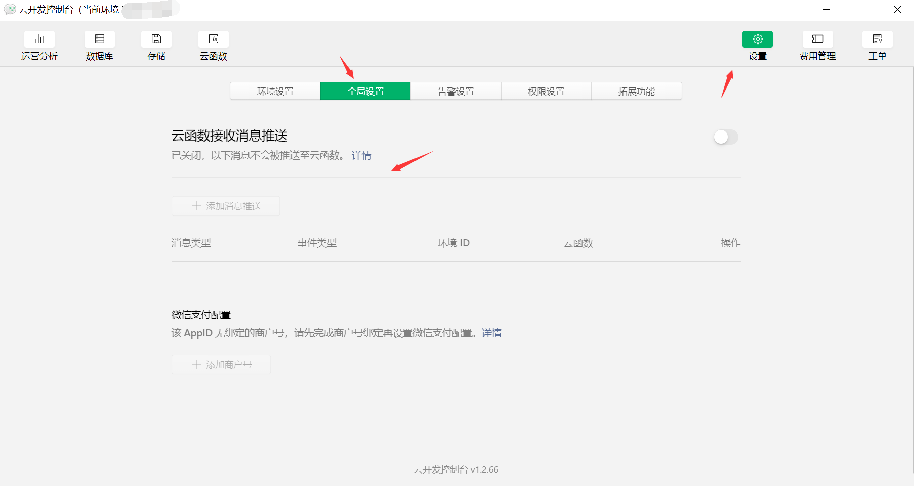This screenshot has height=486, width=914.
Task: Open the 工单 ticket icon
Action: (878, 39)
